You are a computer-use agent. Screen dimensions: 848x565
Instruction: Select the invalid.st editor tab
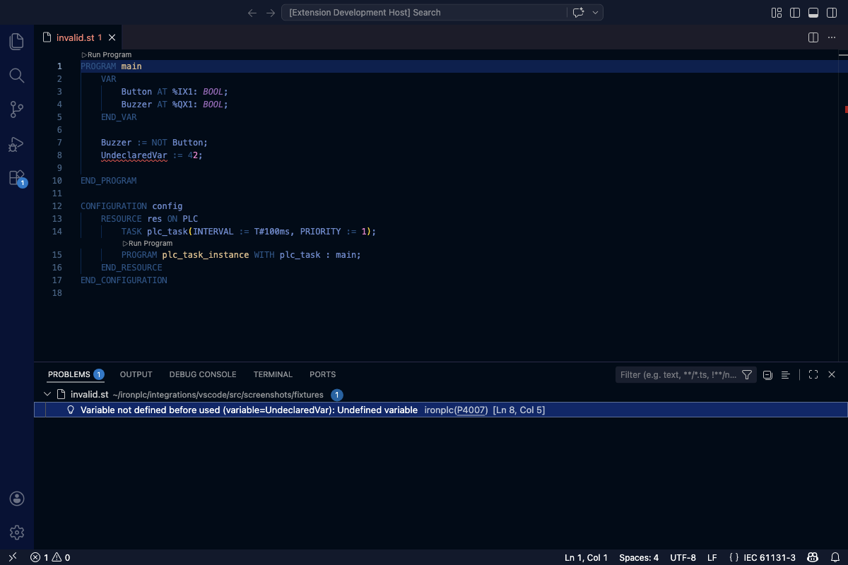(78, 37)
